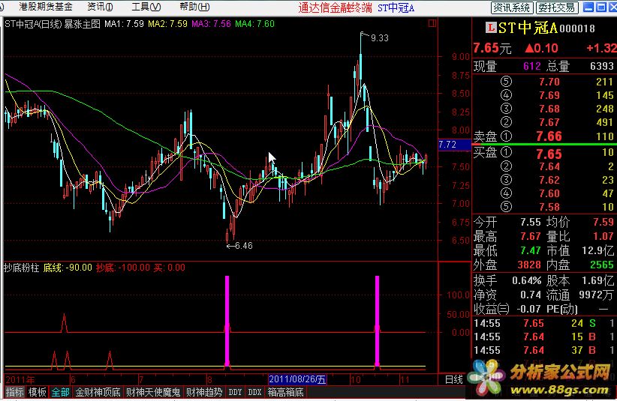The height and width of the screenshot is (401, 617).
Task: Click the 最高 value 7.67
Action: coord(531,236)
